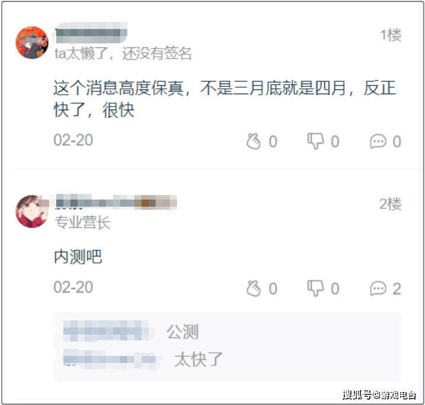Click the 02-20 date on 1楼 comment
The height and width of the screenshot is (405, 425).
click(73, 140)
